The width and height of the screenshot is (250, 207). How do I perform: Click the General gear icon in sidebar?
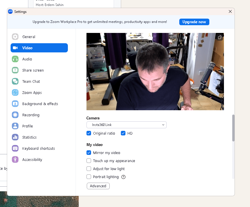15,37
